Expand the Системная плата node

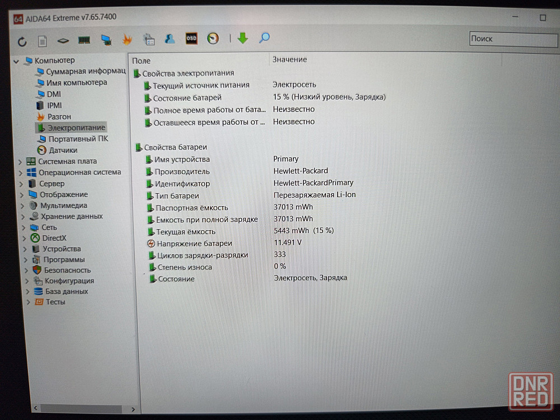(x=20, y=162)
